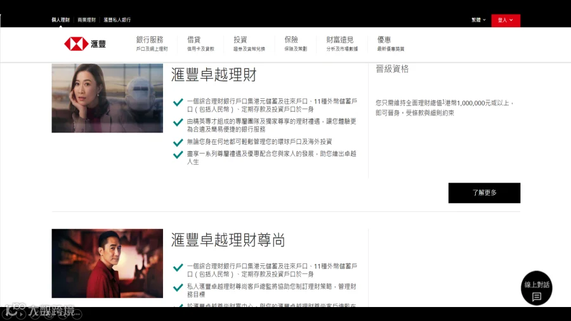Click the woman with airplane thumbnail
The width and height of the screenshot is (571, 321).
point(107,98)
